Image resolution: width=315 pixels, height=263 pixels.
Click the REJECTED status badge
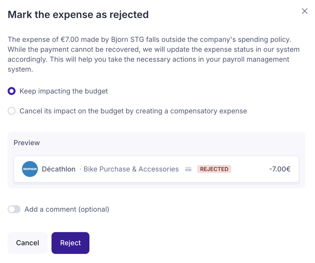214,169
